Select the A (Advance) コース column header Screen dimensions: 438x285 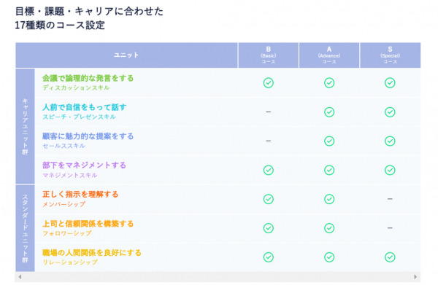point(329,55)
